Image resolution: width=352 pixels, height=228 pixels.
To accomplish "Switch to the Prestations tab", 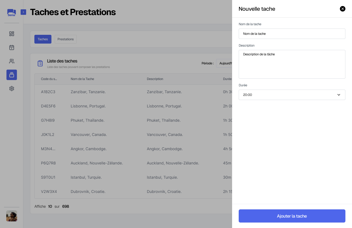I will 65,39.
